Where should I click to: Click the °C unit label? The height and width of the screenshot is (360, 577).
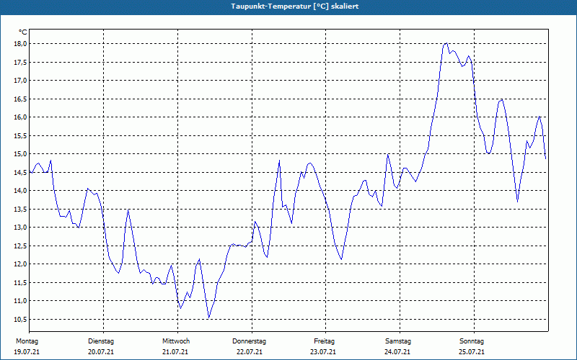tap(23, 32)
